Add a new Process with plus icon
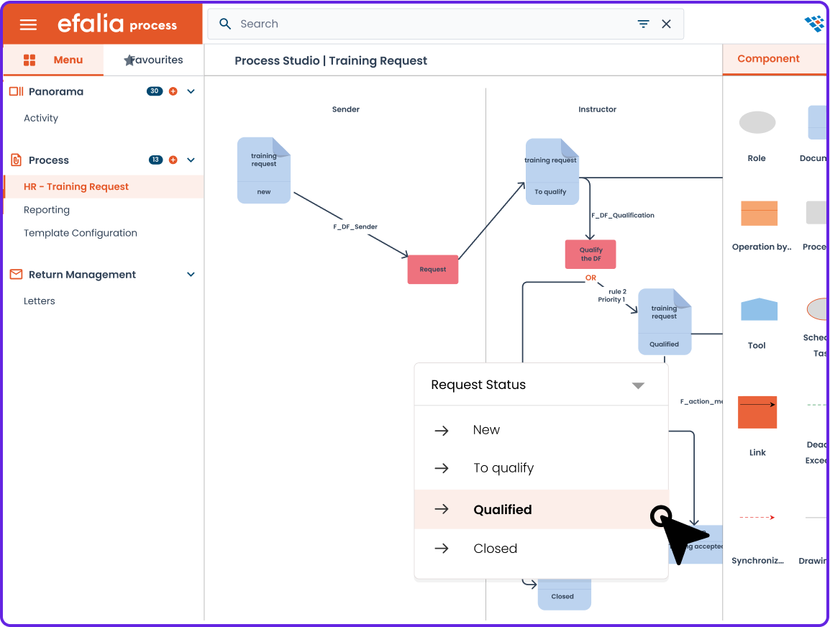This screenshot has width=830, height=627. 173,160
